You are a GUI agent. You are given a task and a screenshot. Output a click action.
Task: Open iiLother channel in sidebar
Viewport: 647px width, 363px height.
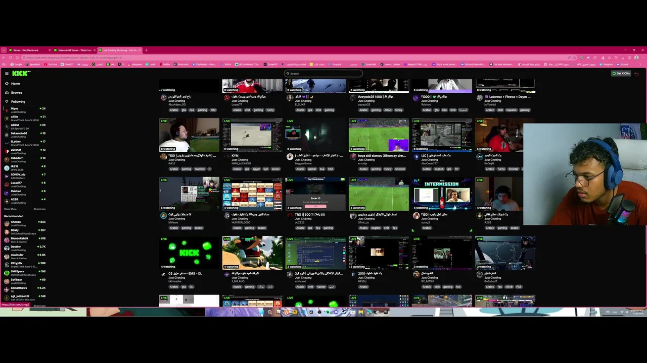(x=25, y=143)
